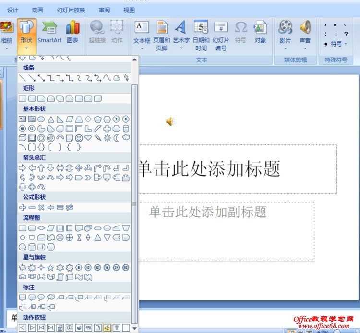Select the Explosion 1 star shape
360x333 pixels.
[22, 268]
